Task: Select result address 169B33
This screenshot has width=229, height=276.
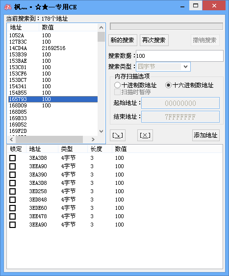Action: pyautogui.click(x=18, y=118)
